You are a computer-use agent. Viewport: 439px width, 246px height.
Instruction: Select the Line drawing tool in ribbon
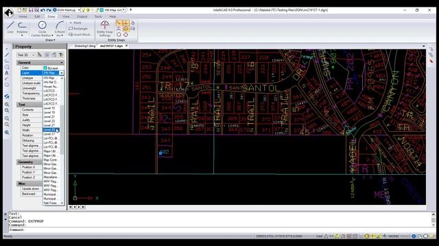click(10, 27)
